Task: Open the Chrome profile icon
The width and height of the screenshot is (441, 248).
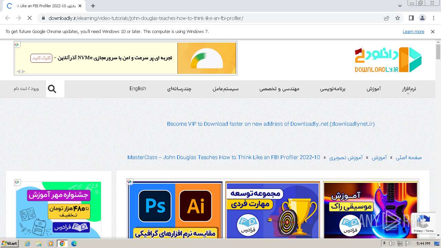Action: [x=422, y=18]
